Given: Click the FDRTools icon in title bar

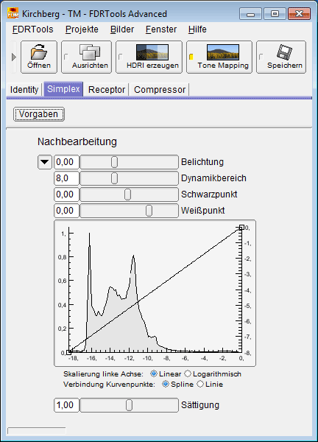Looking at the screenshot, I should click(13, 13).
